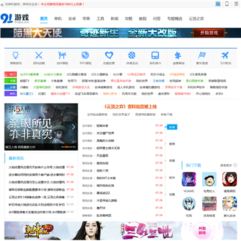Open the 魔天M game entry
This screenshot has width=241, height=241.
click(x=101, y=208)
